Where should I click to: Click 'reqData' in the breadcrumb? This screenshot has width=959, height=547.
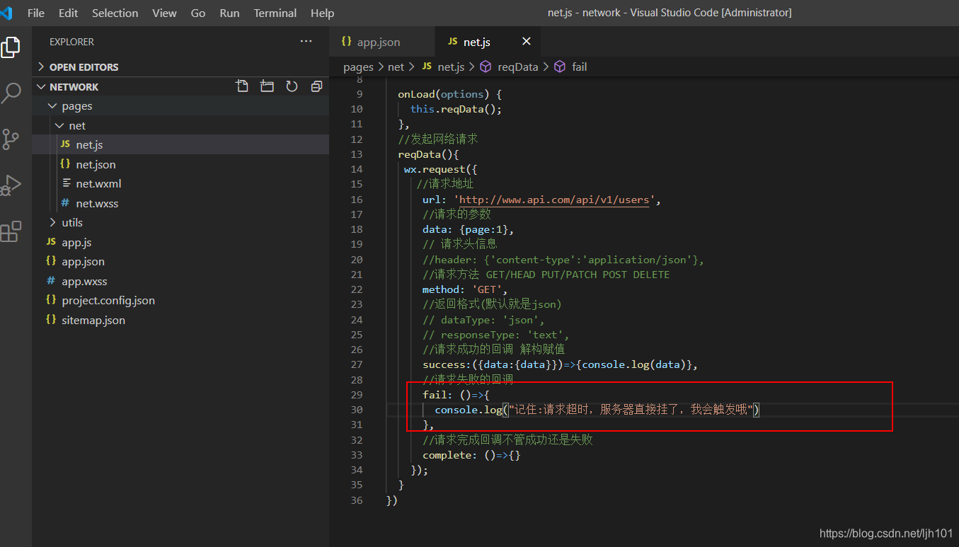[x=518, y=67]
